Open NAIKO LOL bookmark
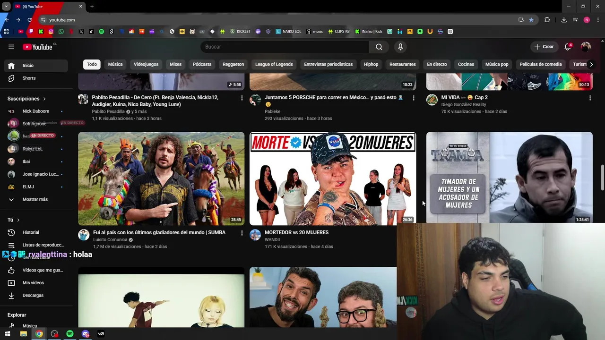 pos(288,32)
